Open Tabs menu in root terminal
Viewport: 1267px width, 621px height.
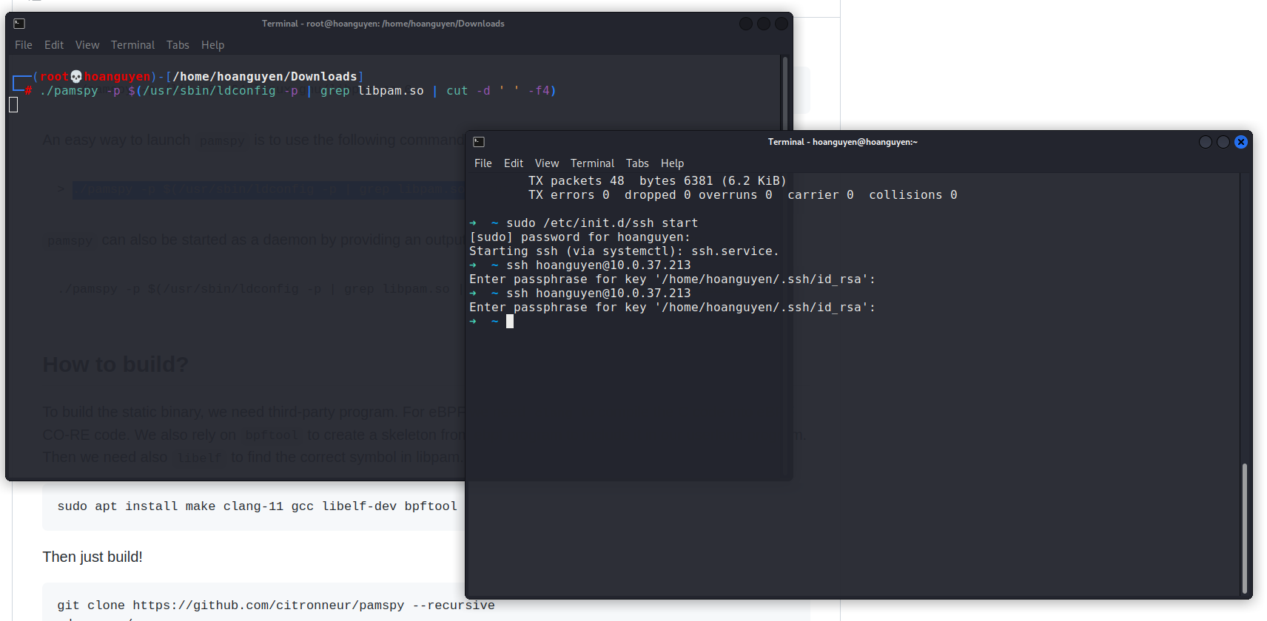pyautogui.click(x=178, y=45)
